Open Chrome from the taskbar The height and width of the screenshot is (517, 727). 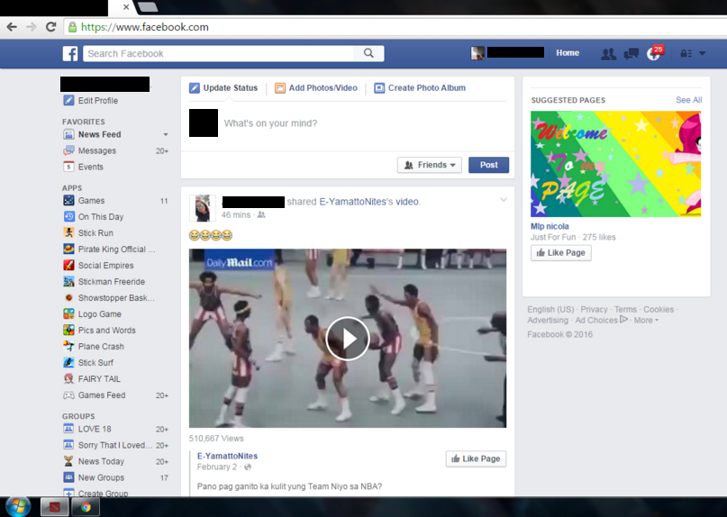85,507
